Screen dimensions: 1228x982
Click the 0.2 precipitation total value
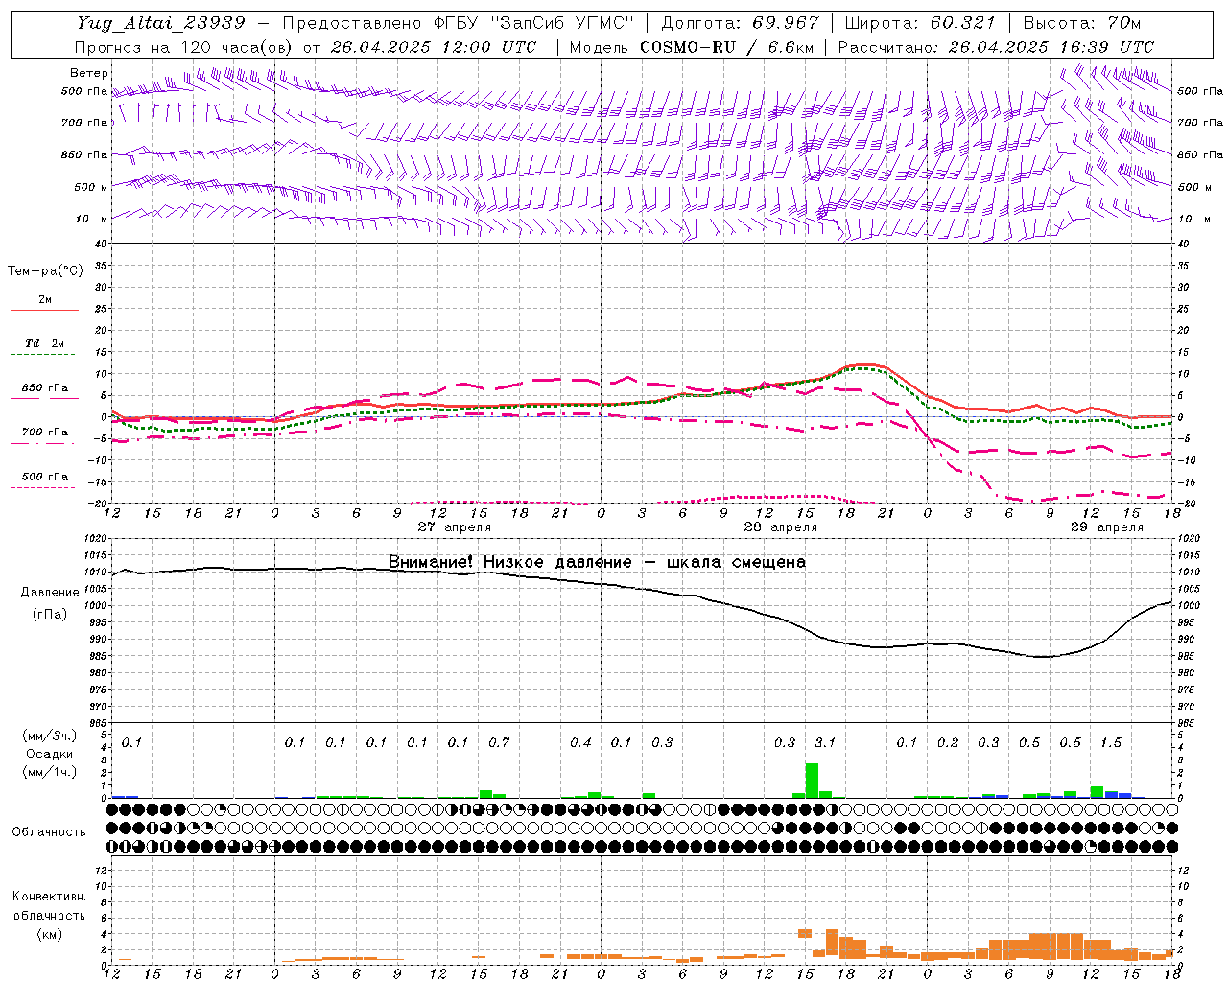(948, 742)
